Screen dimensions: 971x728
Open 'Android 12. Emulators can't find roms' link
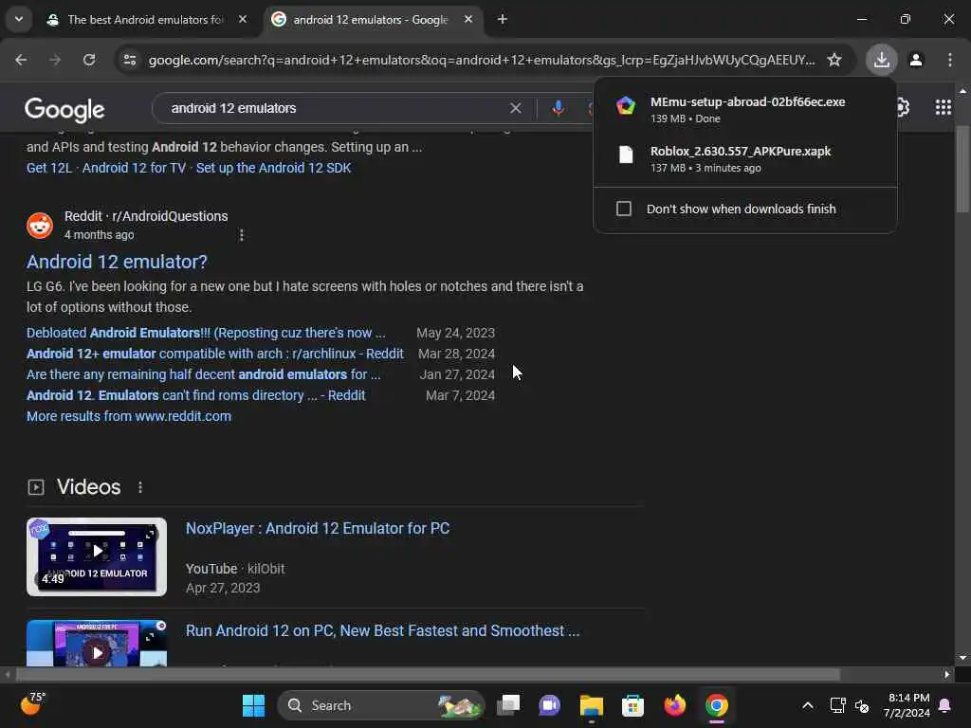[x=195, y=395]
